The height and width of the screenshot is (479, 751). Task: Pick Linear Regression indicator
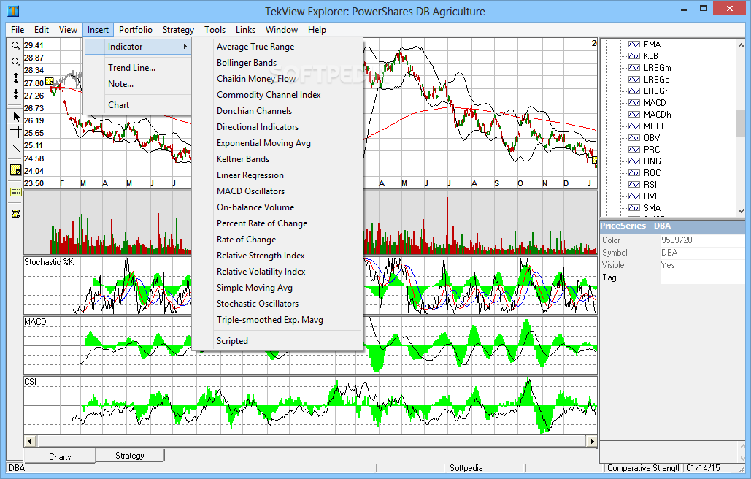coord(277,175)
